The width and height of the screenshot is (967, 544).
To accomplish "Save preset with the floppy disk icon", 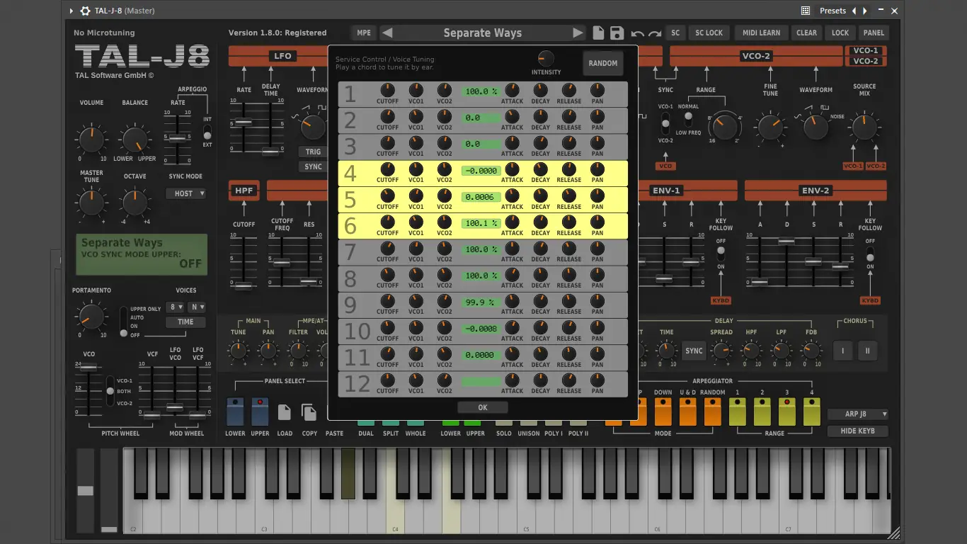I will [x=617, y=33].
